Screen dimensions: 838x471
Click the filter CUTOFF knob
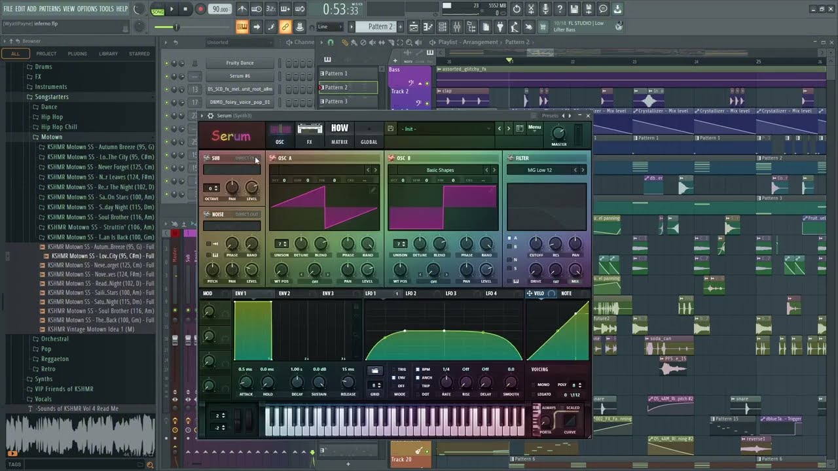coord(536,244)
